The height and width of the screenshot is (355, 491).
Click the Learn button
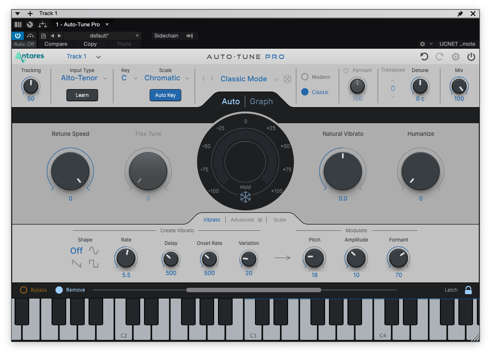pos(82,95)
